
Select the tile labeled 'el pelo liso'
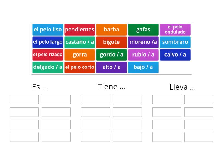pyautogui.click(x=47, y=30)
